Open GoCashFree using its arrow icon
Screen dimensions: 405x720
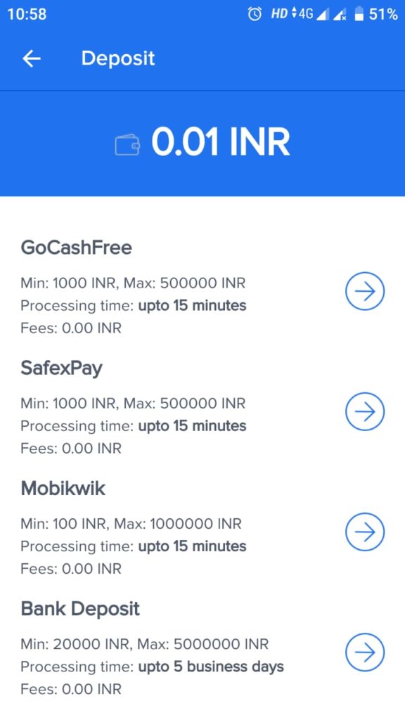tap(364, 290)
